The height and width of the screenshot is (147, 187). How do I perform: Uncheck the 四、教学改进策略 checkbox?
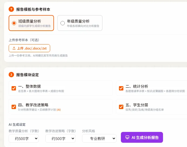[x=14, y=107]
